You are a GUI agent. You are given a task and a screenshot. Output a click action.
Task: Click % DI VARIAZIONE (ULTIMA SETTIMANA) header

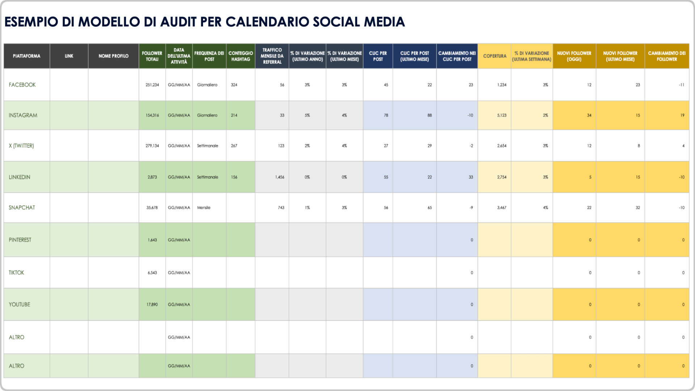(x=532, y=56)
